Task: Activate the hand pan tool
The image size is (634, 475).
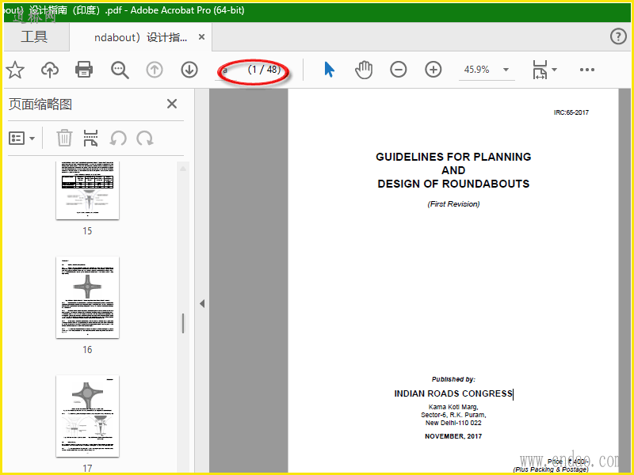Action: coord(364,70)
